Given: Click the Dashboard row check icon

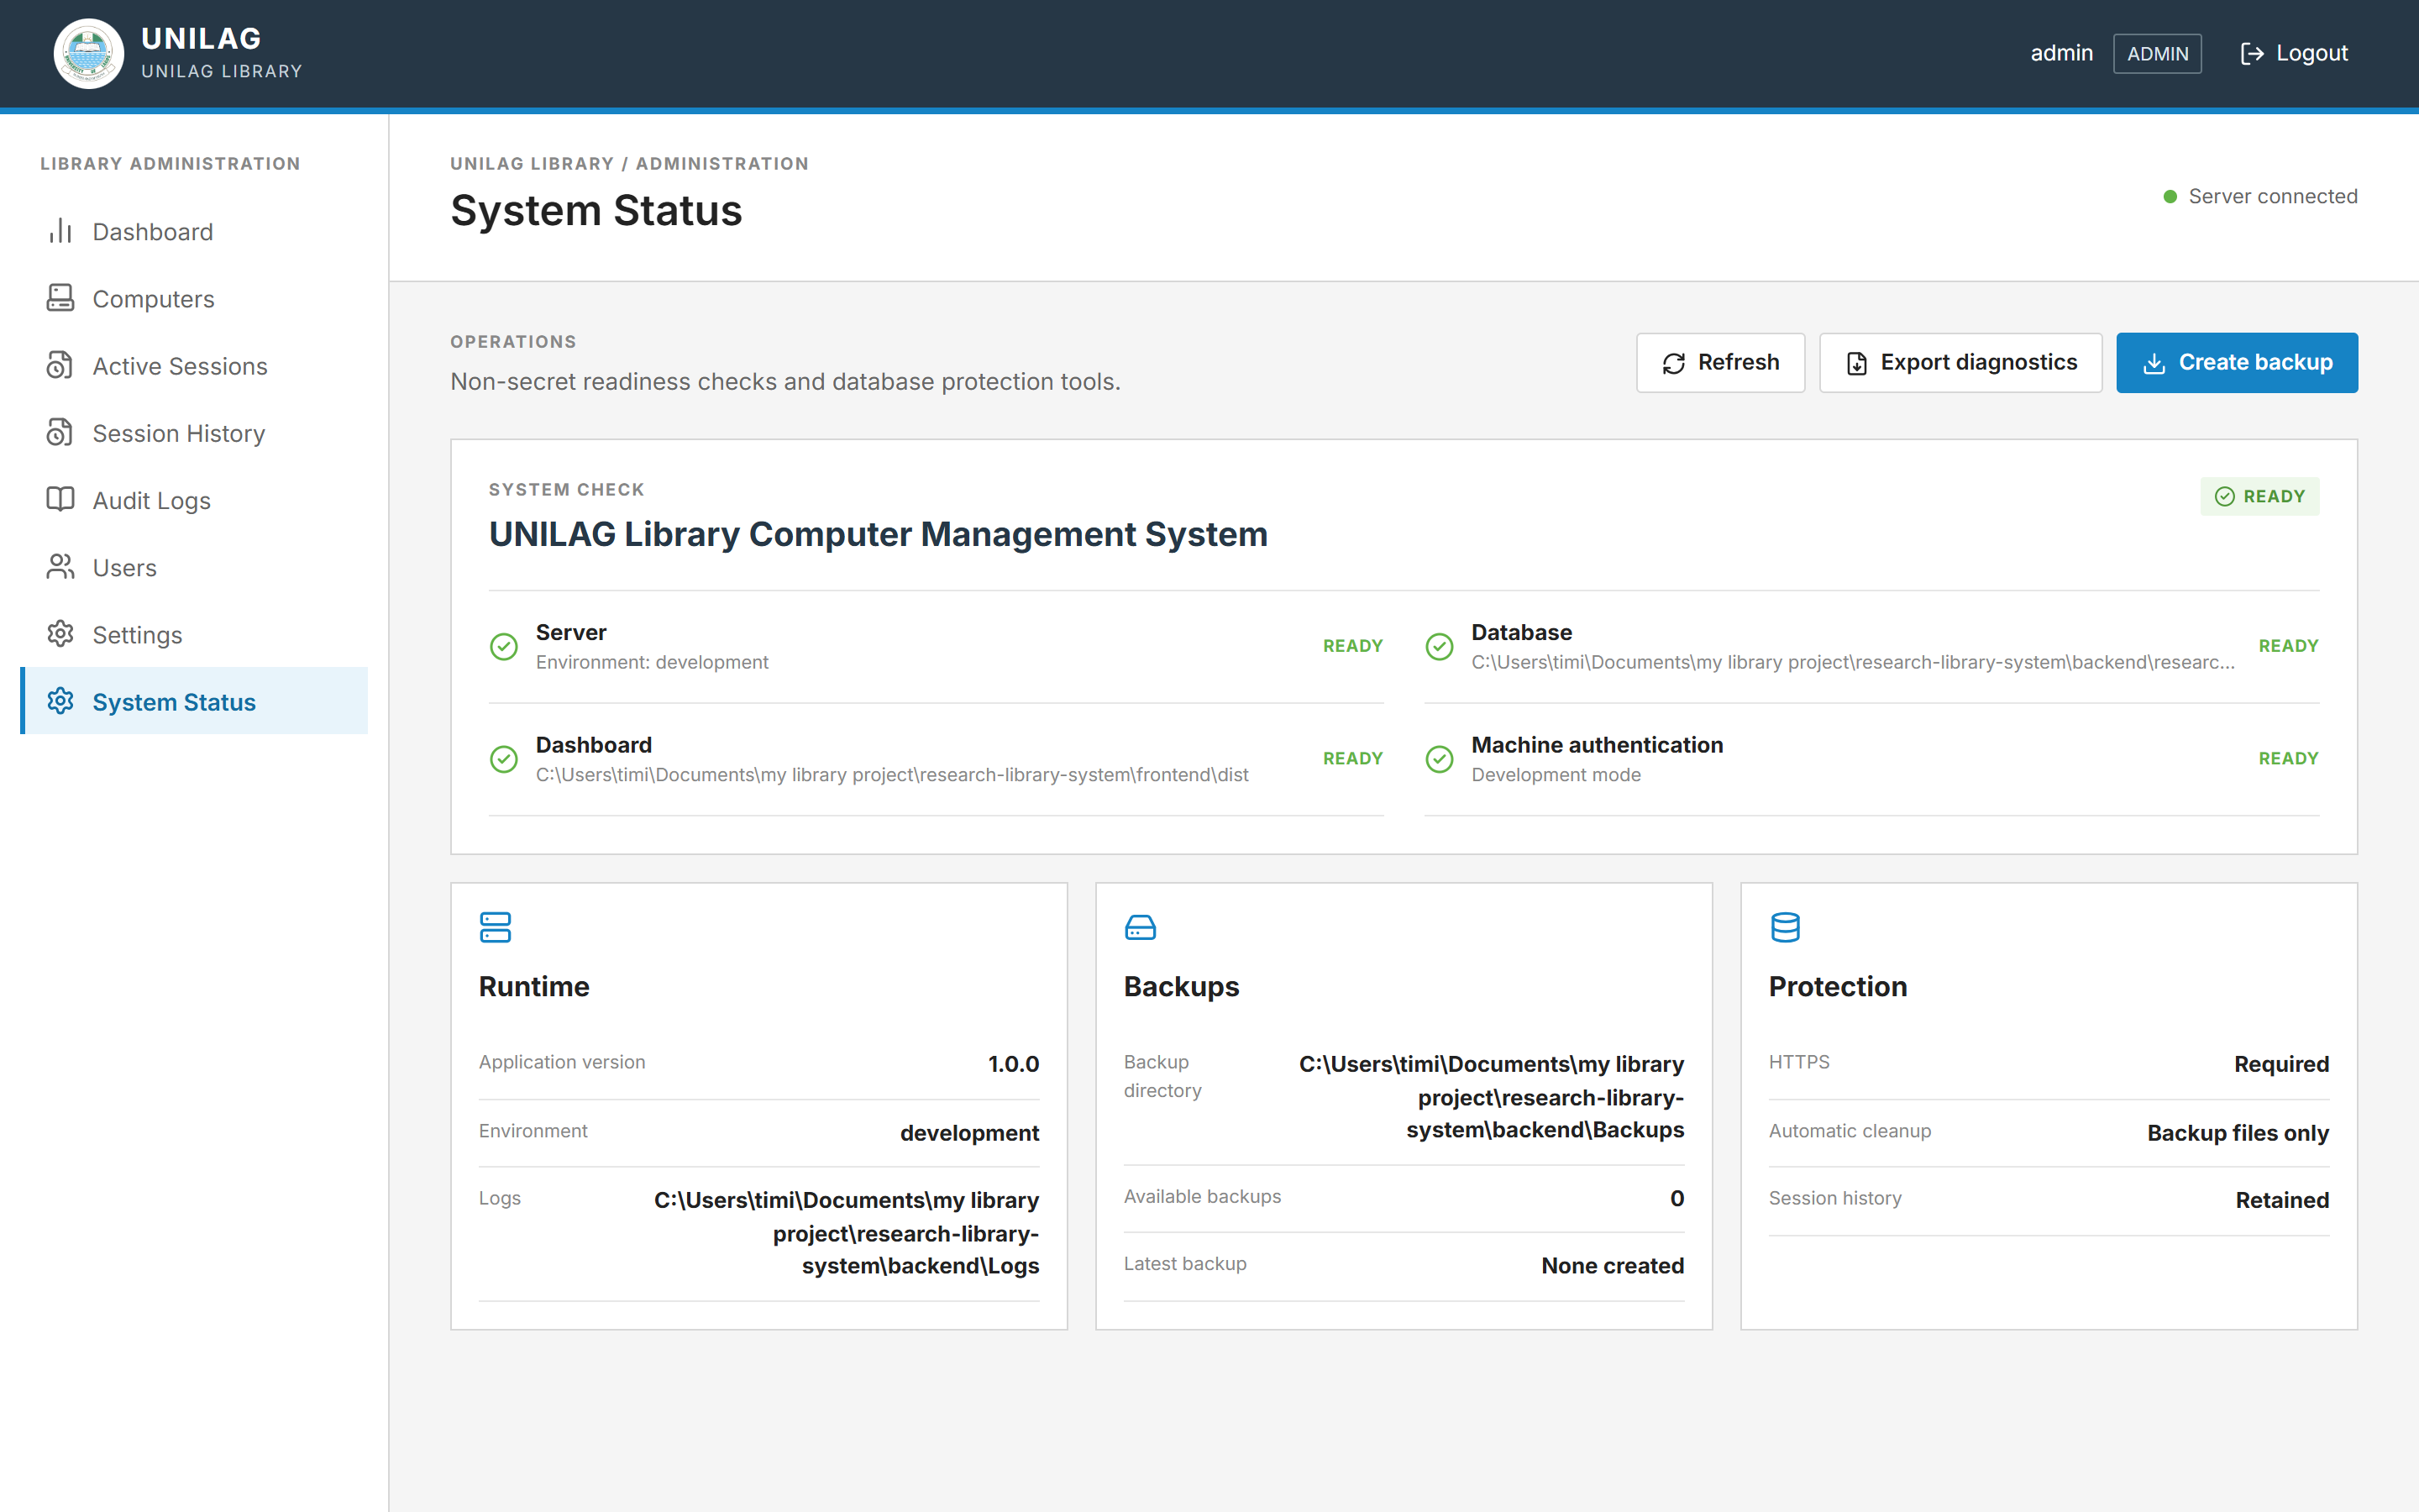Looking at the screenshot, I should pos(504,760).
